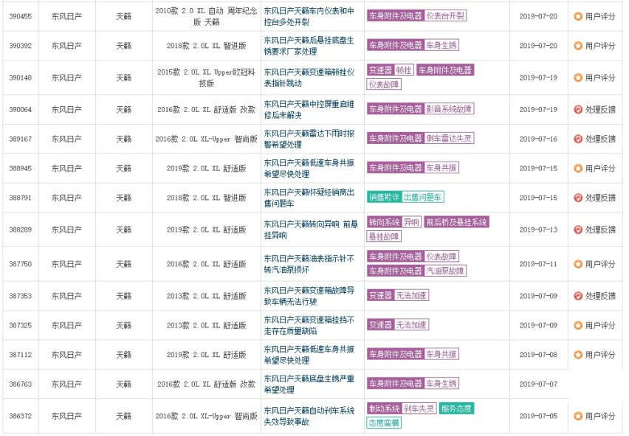Click the 出售问题车 tag

422,197
